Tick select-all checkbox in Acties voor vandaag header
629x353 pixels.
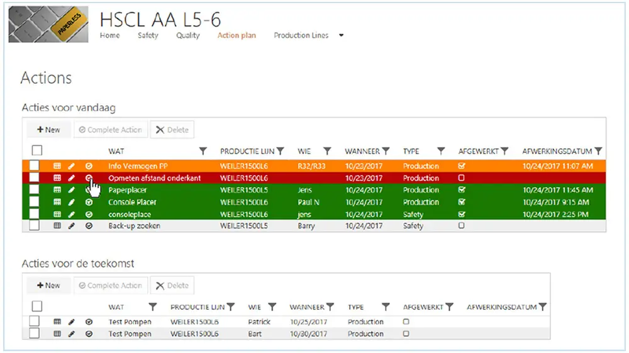tap(37, 150)
